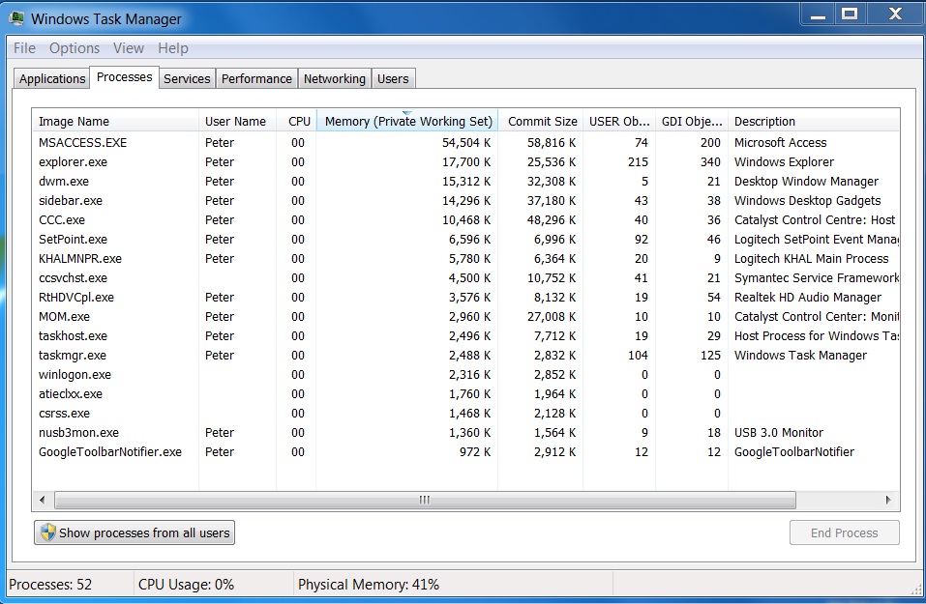Screen dimensions: 926x604
Task: Switch to the Applications tab
Action: [x=52, y=79]
